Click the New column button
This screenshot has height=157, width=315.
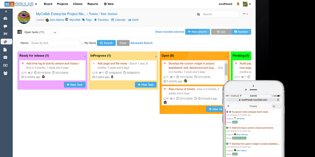(197, 32)
